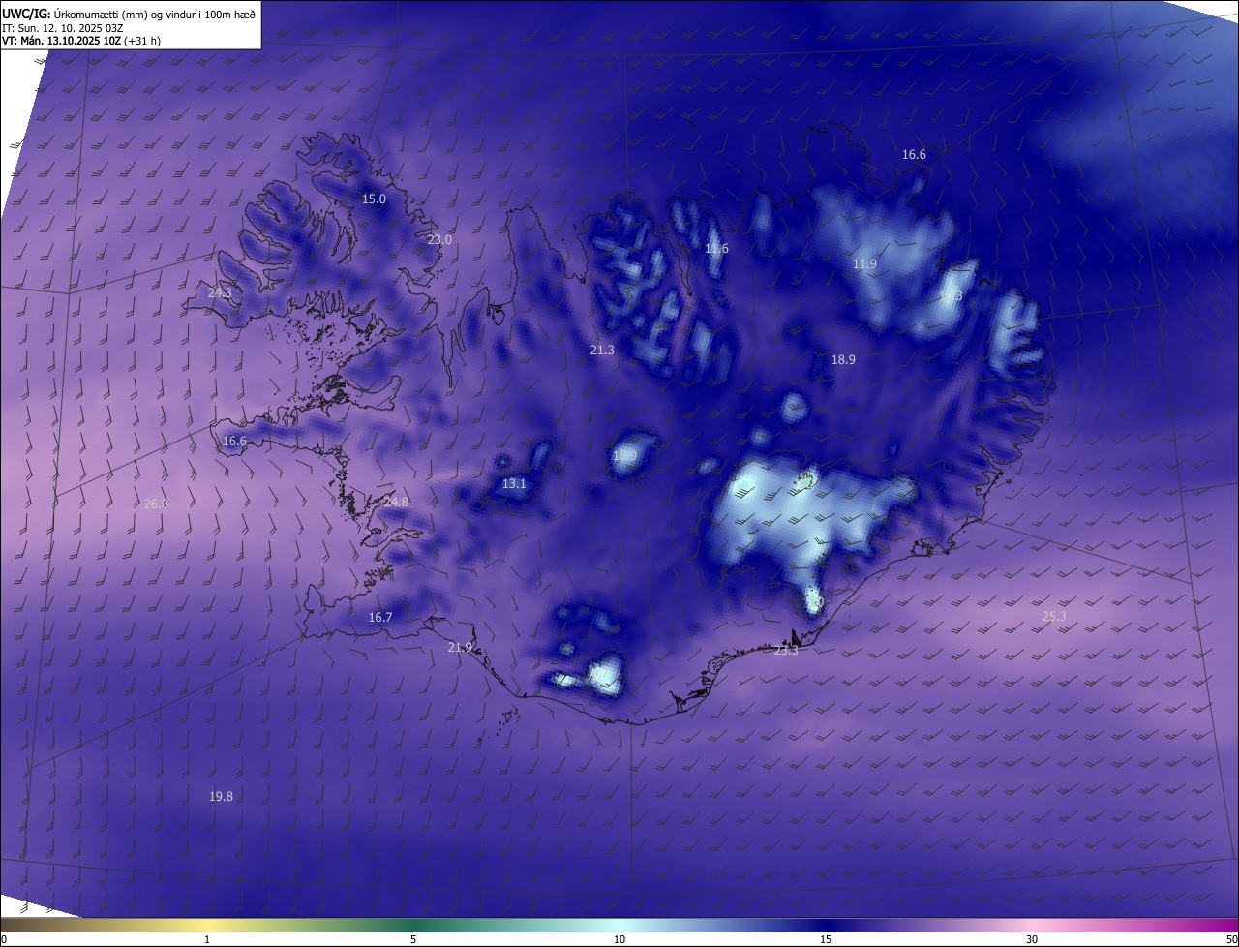Click the 16.7 value on the map

pos(380,617)
